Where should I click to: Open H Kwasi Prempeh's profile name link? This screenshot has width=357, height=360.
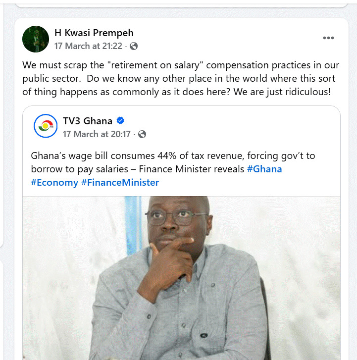pyautogui.click(x=94, y=33)
